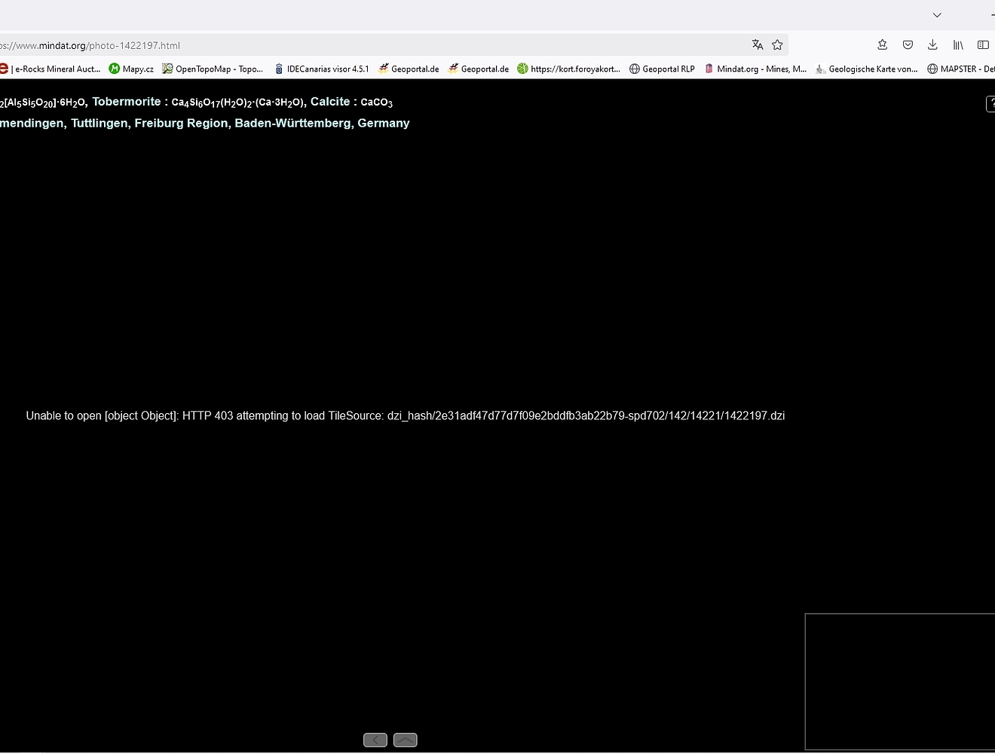Screen dimensions: 995x754
Task: Open the Mapy.cz bookmark
Action: pos(131,69)
